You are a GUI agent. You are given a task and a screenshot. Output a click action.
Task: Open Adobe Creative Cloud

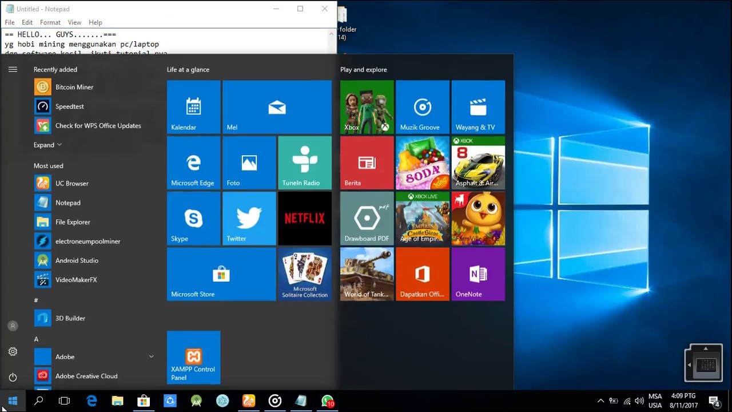point(94,376)
